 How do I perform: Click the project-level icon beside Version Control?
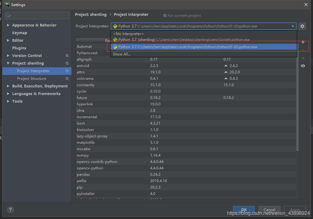pos(67,56)
